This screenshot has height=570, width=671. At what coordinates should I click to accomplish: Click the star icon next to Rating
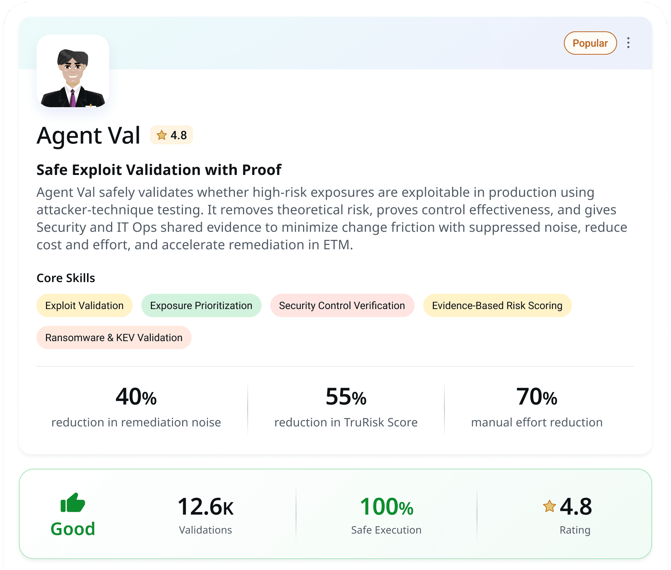tap(549, 506)
